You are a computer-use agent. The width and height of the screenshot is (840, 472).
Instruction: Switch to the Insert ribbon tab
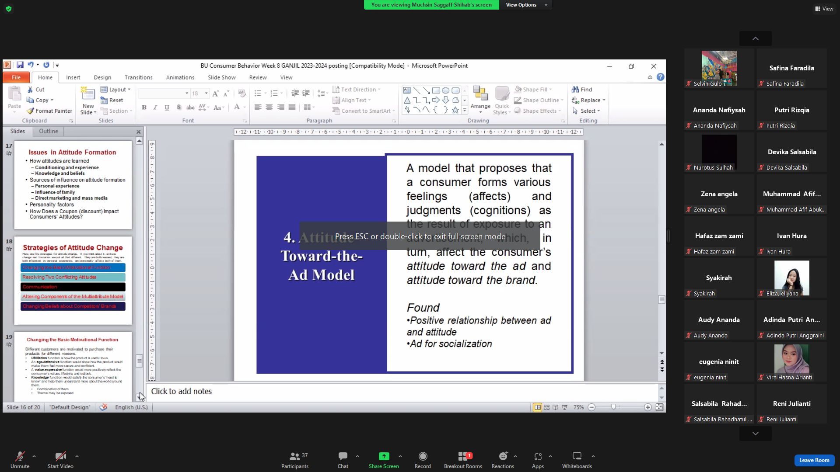point(73,77)
